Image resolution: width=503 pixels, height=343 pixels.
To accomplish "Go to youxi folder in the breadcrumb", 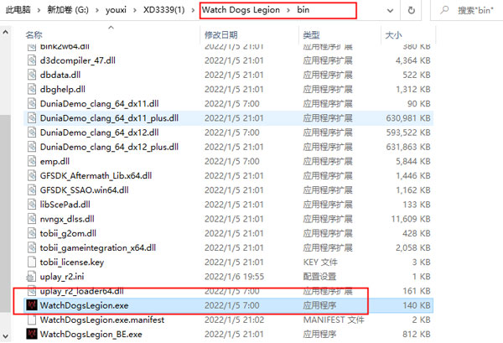I will pos(117,10).
